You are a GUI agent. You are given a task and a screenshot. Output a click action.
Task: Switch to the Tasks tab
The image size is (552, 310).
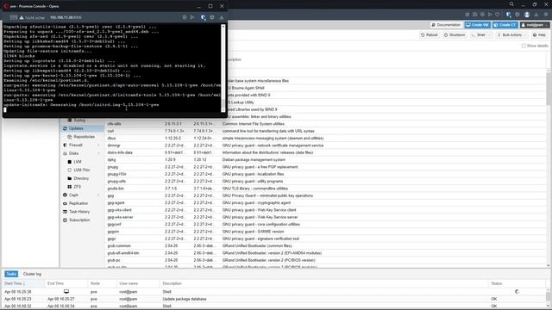pos(11,274)
